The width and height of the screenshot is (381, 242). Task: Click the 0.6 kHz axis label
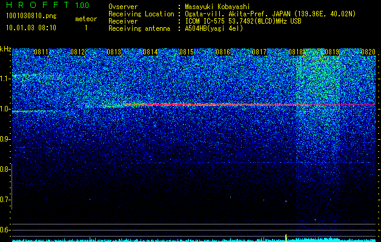pos(5,230)
